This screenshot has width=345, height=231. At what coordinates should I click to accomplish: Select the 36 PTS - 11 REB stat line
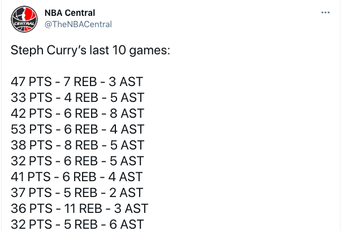pos(79,208)
